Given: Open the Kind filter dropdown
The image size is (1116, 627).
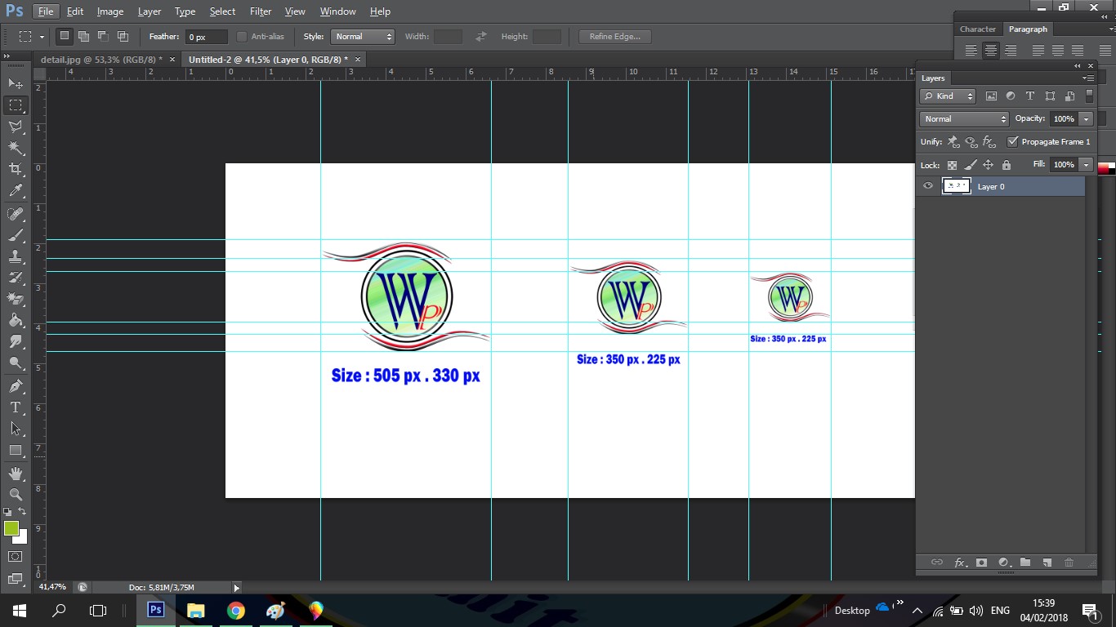Looking at the screenshot, I should pyautogui.click(x=948, y=96).
